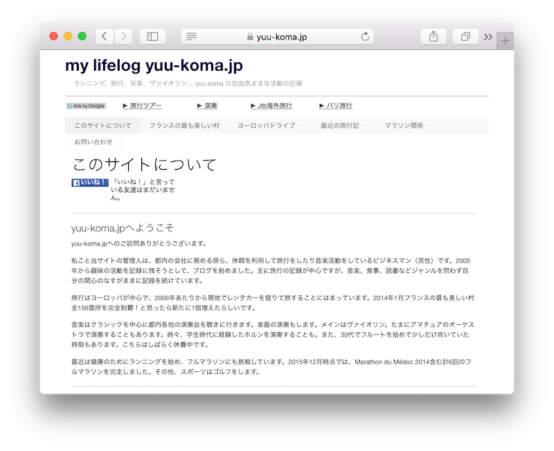Go to the お問い合わせ contact page

(93, 142)
